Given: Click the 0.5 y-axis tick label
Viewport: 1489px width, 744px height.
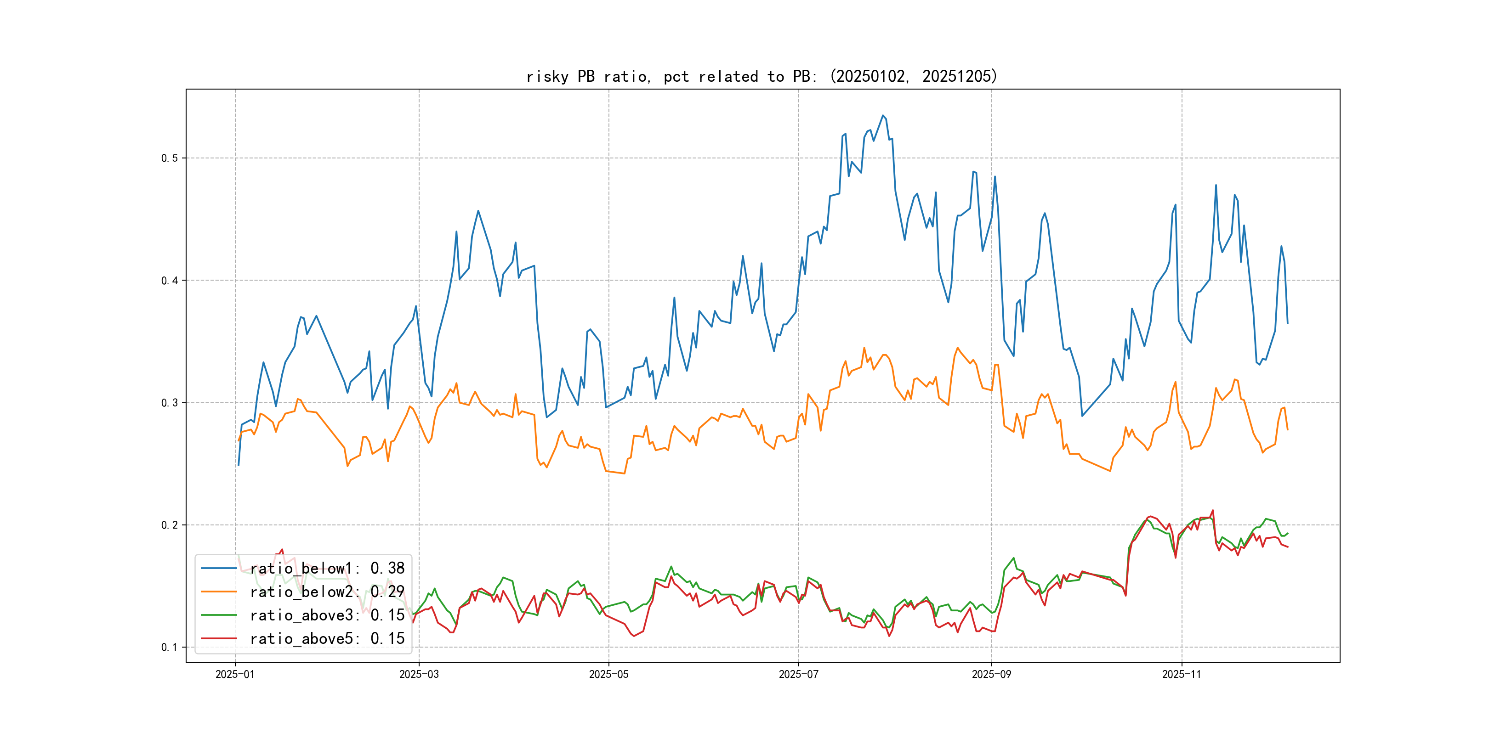Looking at the screenshot, I should (x=170, y=158).
